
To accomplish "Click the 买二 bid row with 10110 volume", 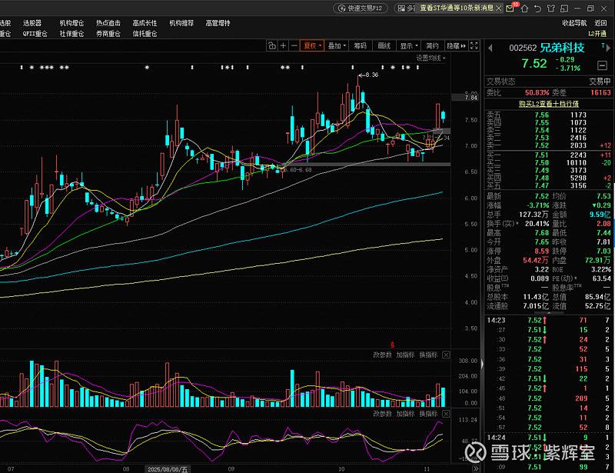I will [549, 162].
